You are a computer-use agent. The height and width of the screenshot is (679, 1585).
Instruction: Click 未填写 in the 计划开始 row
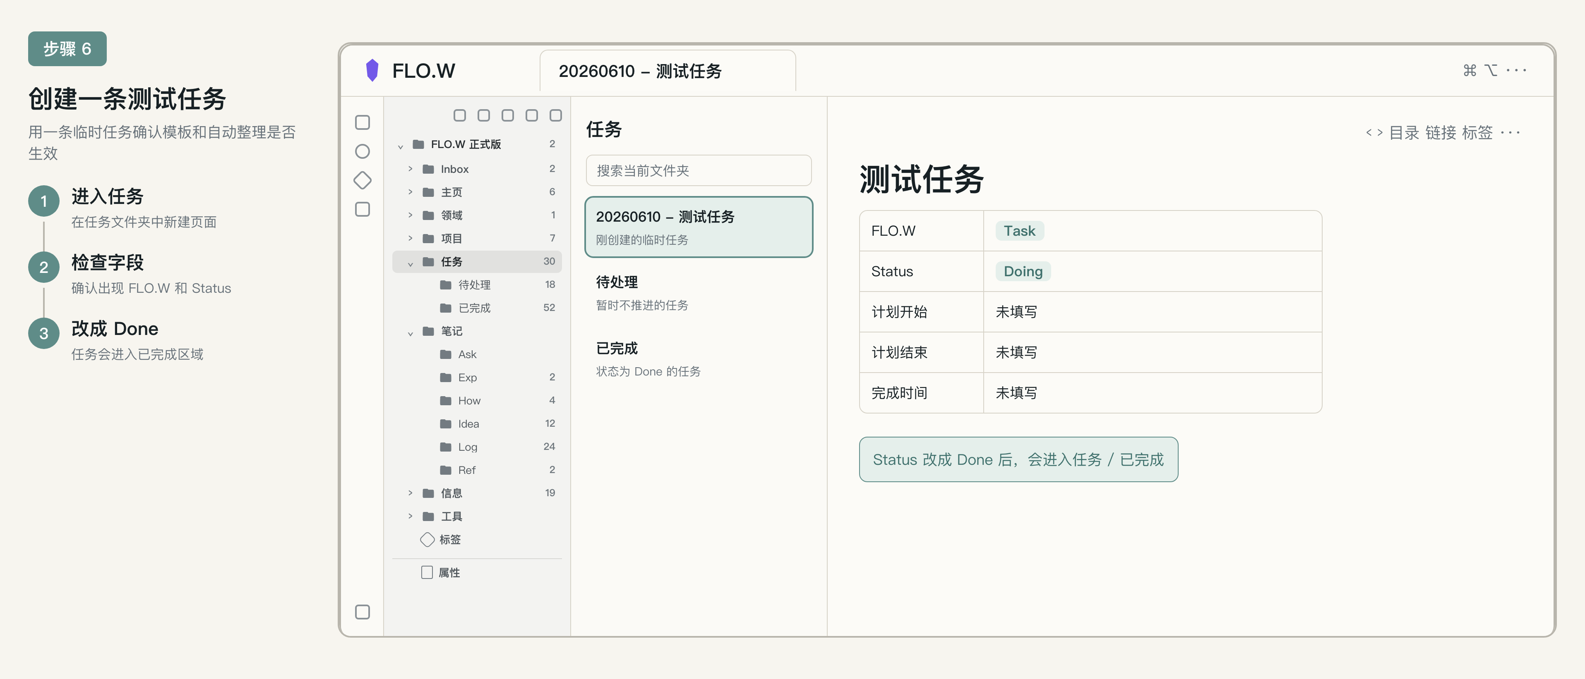point(1016,312)
